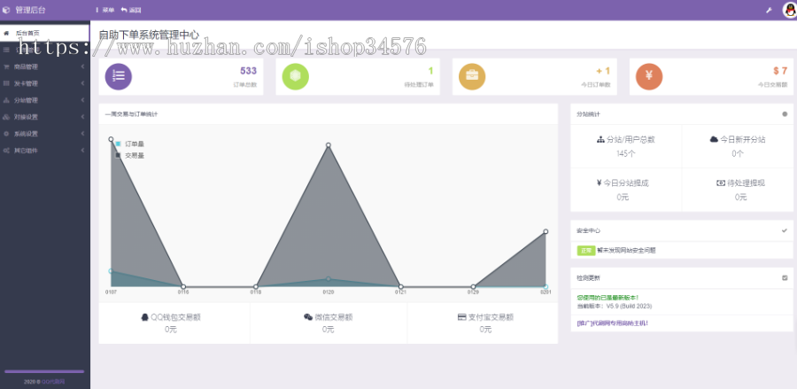Click the chart data point at 0201
This screenshot has width=797, height=389.
(x=546, y=231)
